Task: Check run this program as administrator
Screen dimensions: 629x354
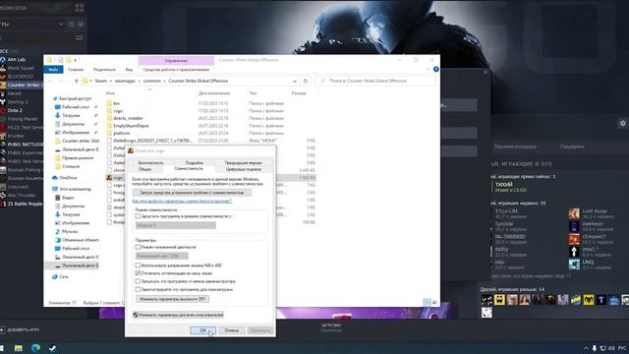Action: click(x=138, y=281)
